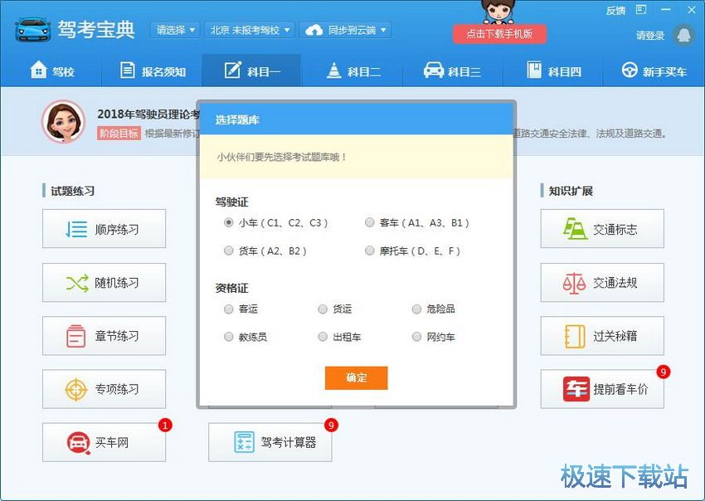Switch to the 报名须知 tab
The height and width of the screenshot is (501, 705).
tap(153, 71)
